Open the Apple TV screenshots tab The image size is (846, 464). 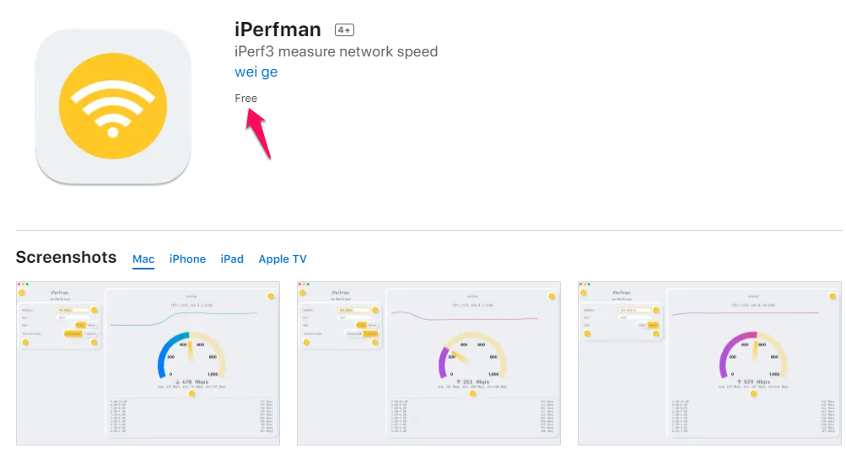(x=283, y=259)
